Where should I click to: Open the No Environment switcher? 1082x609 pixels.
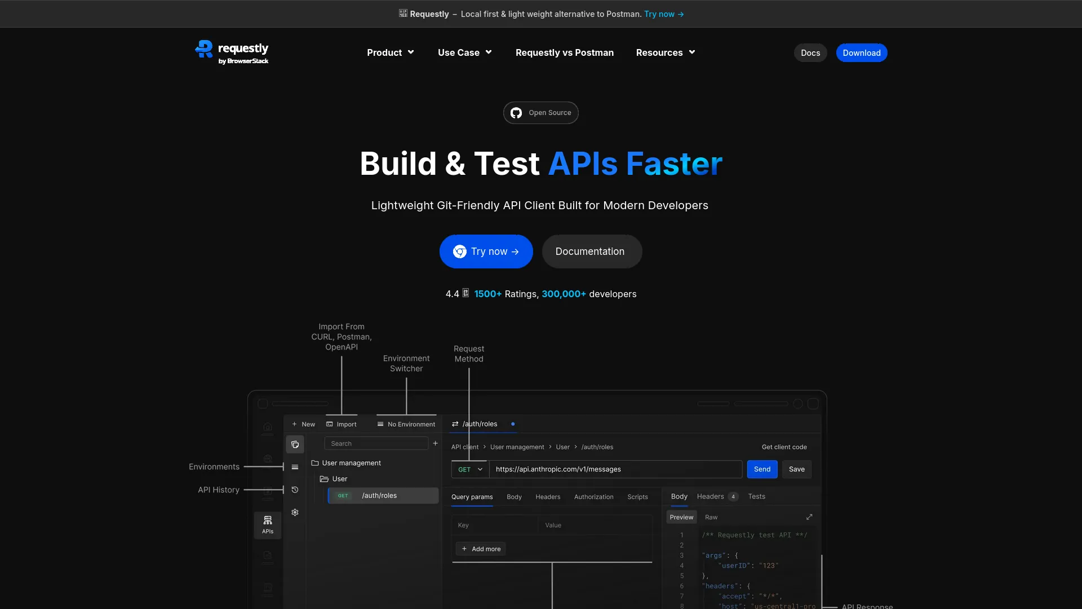point(406,424)
